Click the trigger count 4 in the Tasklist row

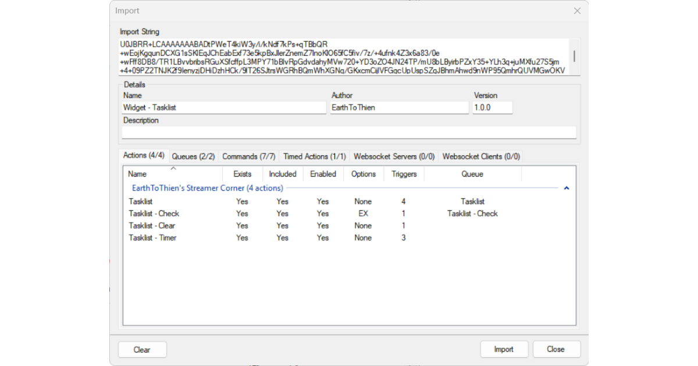pos(404,202)
